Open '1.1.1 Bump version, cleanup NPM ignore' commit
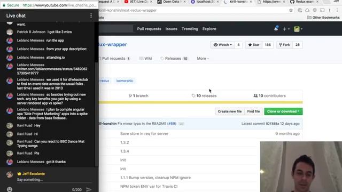This screenshot has height=192, width=342. [x=156, y=178]
